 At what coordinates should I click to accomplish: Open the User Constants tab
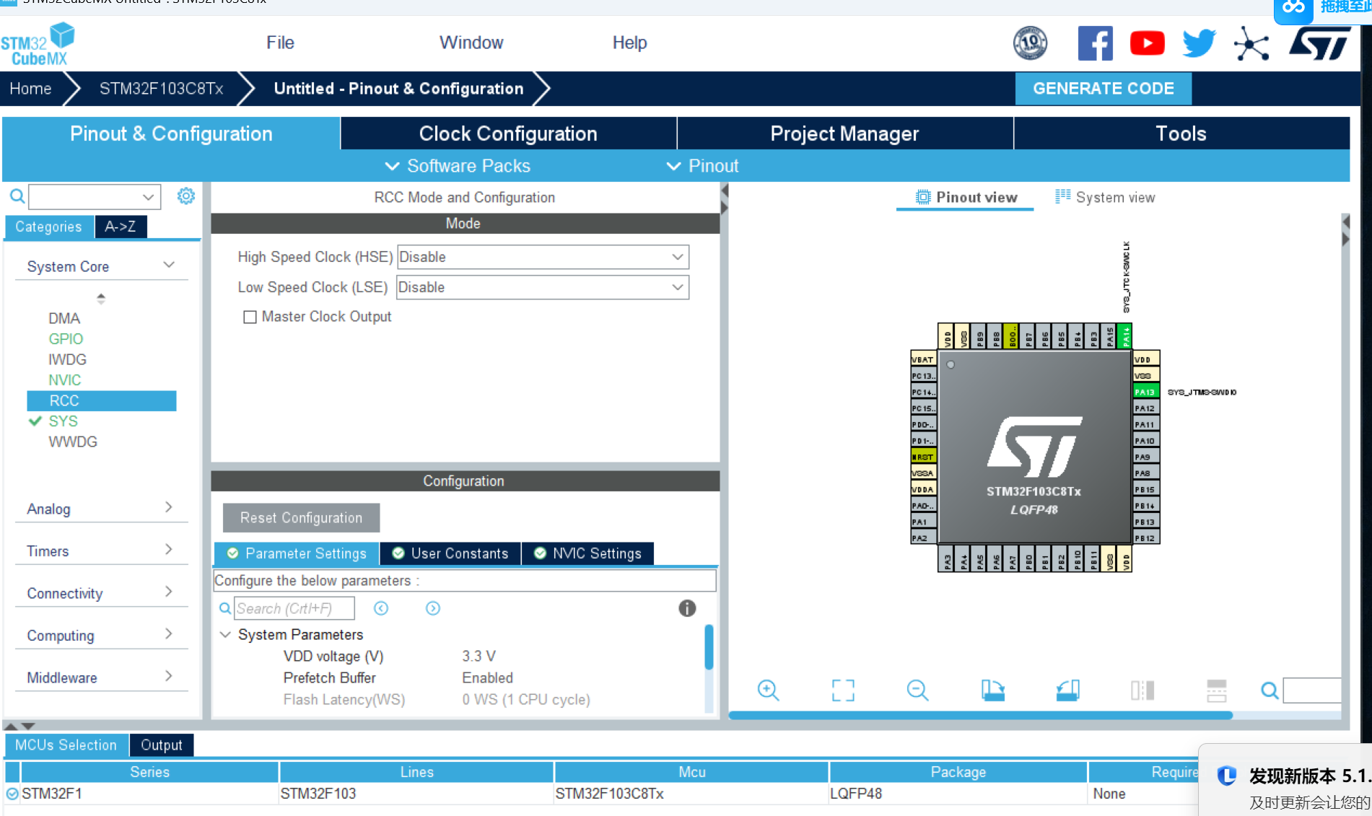pos(450,553)
